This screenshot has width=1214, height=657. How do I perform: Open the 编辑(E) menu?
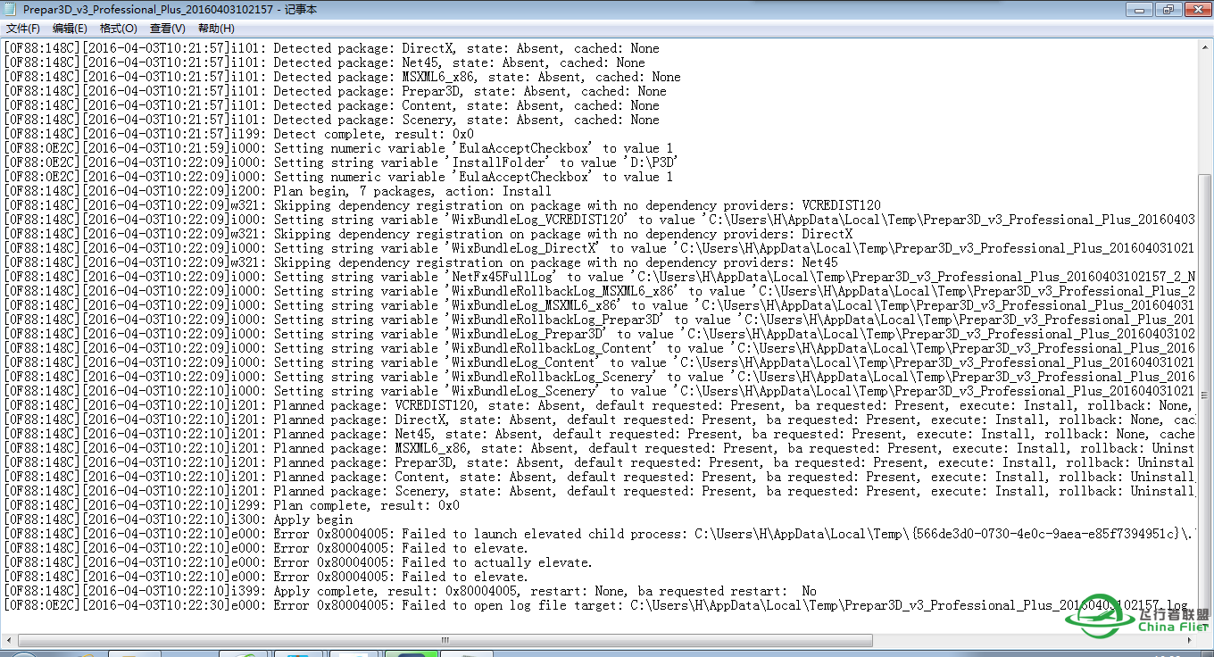70,29
